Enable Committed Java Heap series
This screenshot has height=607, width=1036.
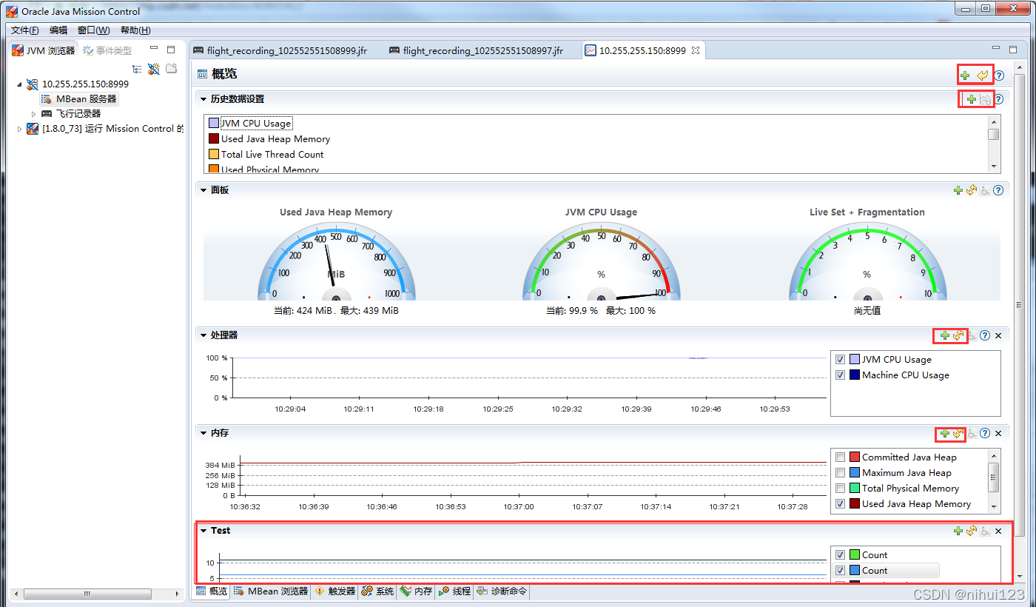840,457
